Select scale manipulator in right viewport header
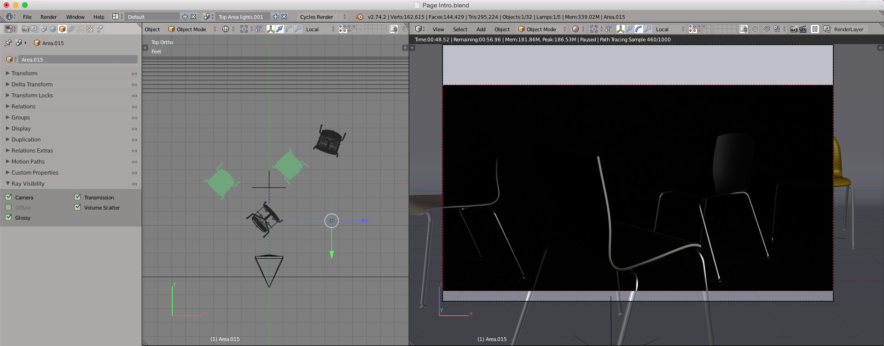 (x=648, y=29)
